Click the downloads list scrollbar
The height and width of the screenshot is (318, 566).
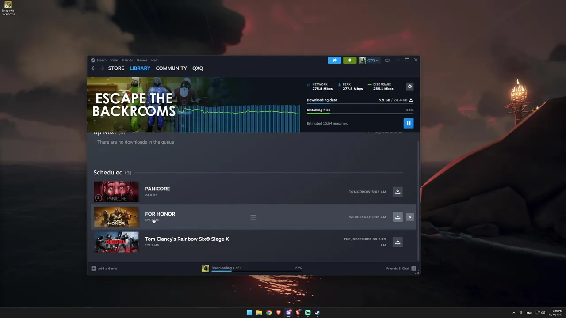click(x=418, y=201)
